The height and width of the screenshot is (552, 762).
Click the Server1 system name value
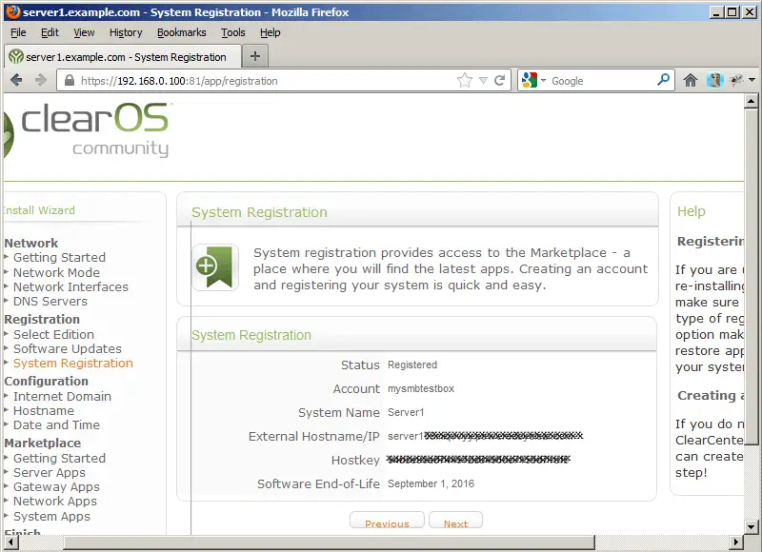pos(406,413)
